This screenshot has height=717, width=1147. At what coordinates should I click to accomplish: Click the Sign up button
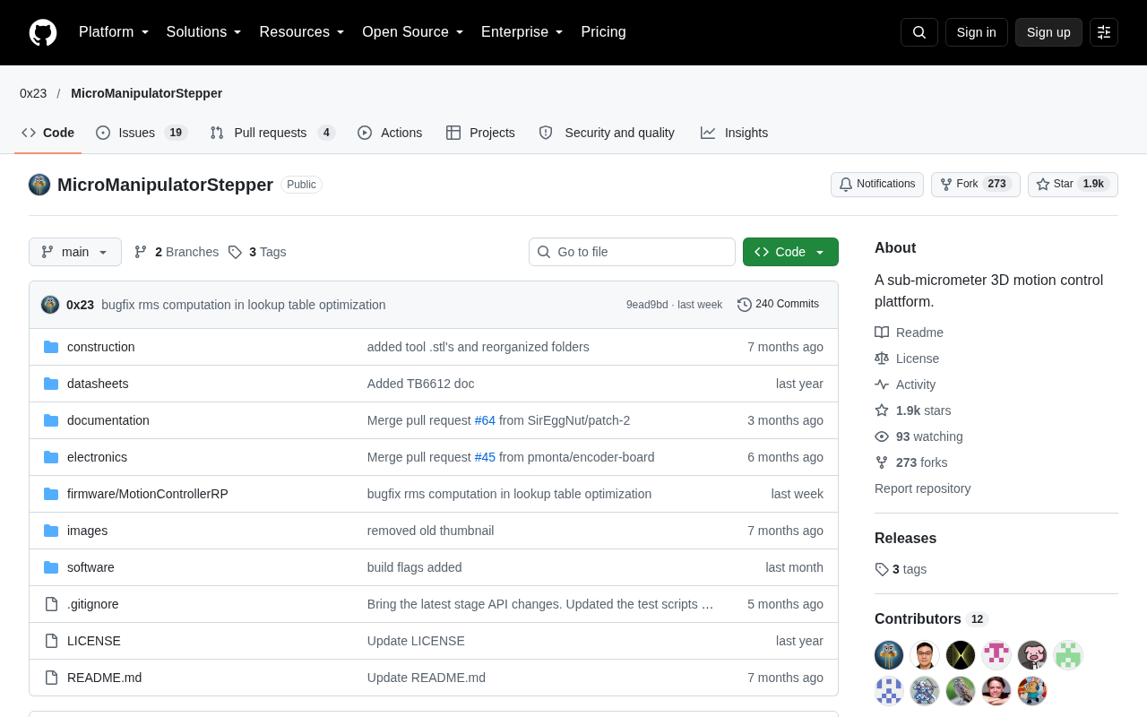click(1048, 32)
